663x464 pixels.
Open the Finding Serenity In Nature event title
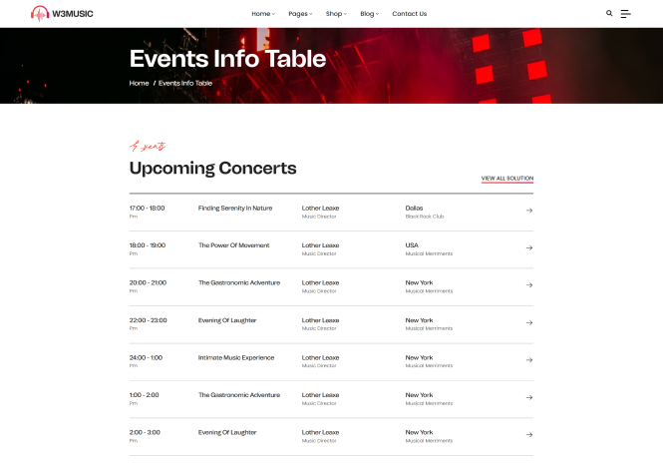234,208
